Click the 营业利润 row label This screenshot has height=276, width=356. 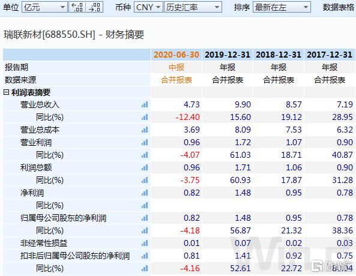pos(36,143)
